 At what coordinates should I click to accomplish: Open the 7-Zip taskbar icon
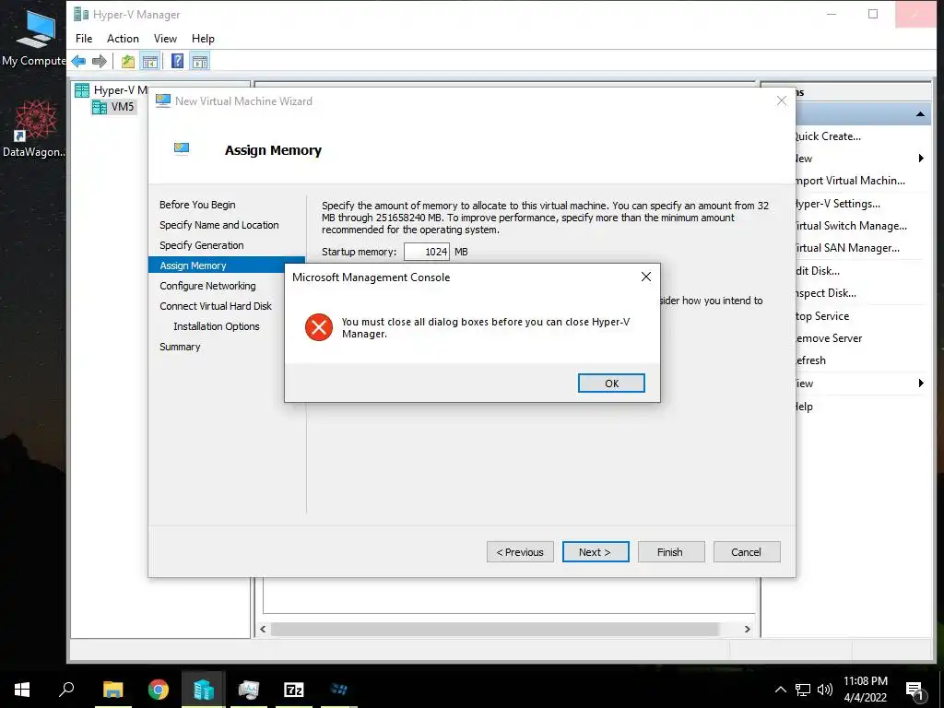[x=294, y=690]
